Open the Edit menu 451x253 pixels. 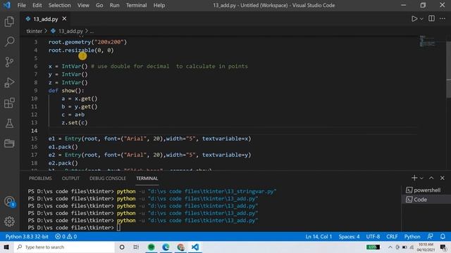pyautogui.click(x=37, y=5)
